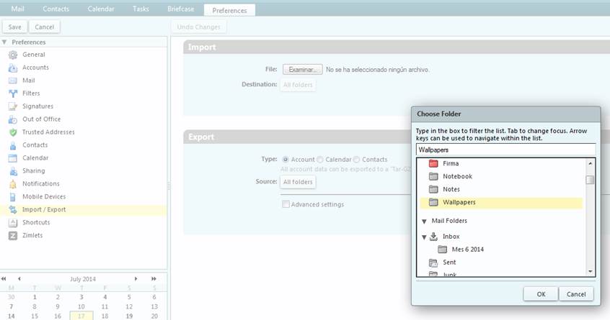The width and height of the screenshot is (610, 320).
Task: Click the Signatures pencil icon
Action: point(13,106)
